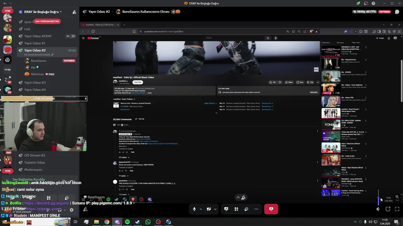
Task: Go to YouTube Premium home logo
Action: pyautogui.click(x=93, y=38)
